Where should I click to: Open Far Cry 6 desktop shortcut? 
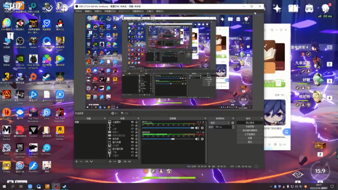[6, 96]
